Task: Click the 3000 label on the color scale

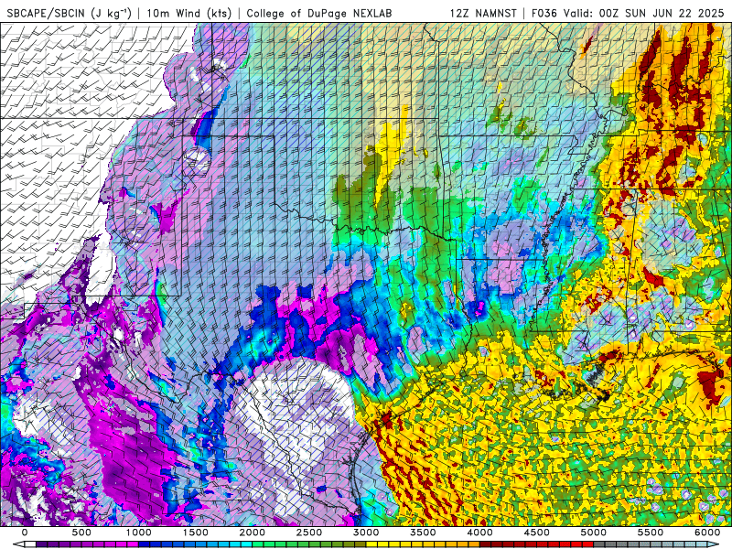Action: click(x=366, y=533)
